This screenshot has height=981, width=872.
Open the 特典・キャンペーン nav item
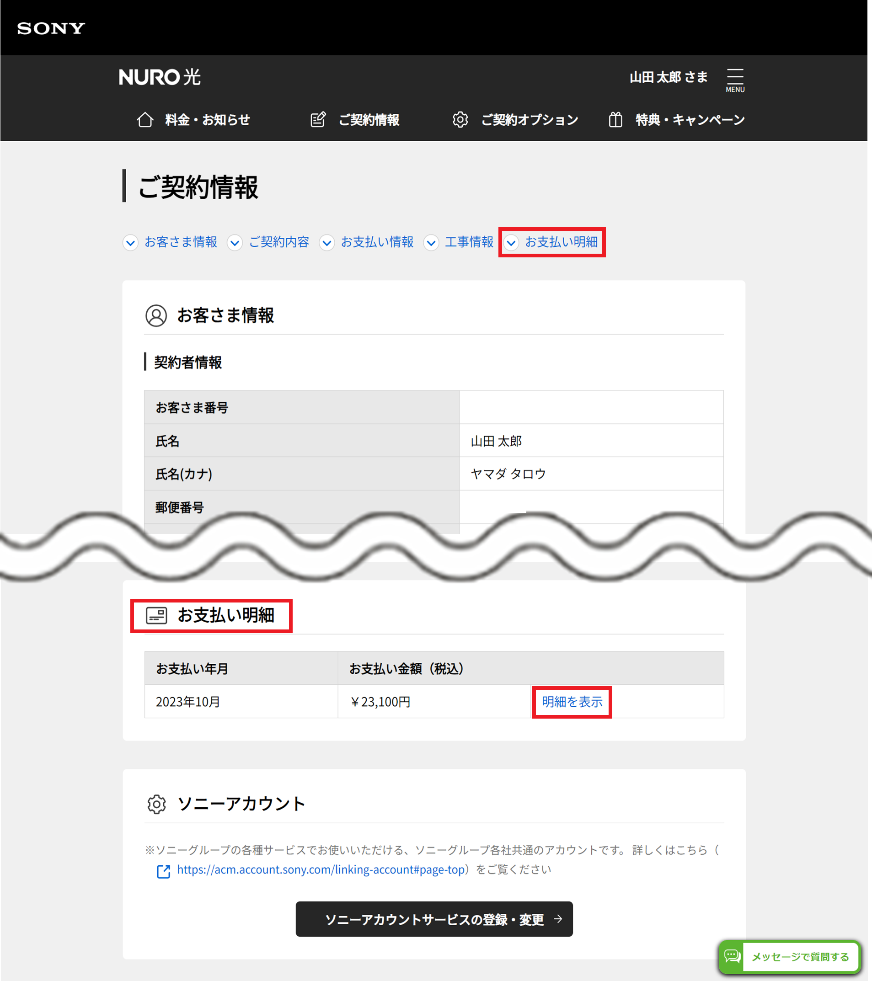[x=677, y=119]
